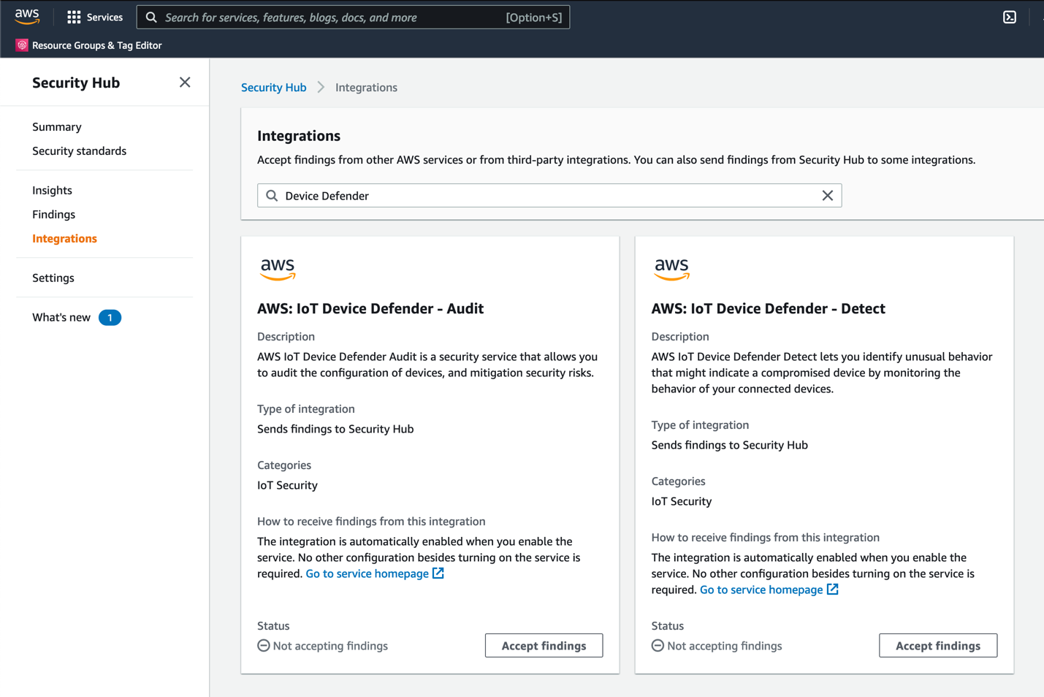
Task: Go to Summary in the sidebar
Action: (x=57, y=127)
